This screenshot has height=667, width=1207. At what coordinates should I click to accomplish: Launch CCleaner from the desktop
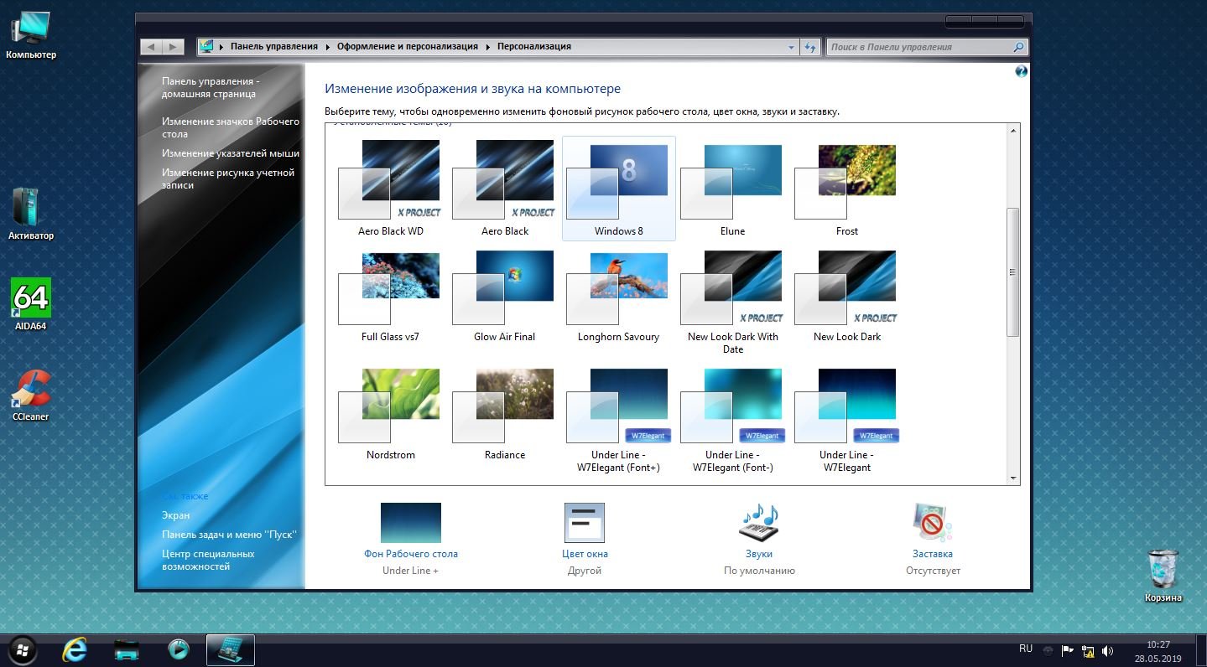click(31, 396)
